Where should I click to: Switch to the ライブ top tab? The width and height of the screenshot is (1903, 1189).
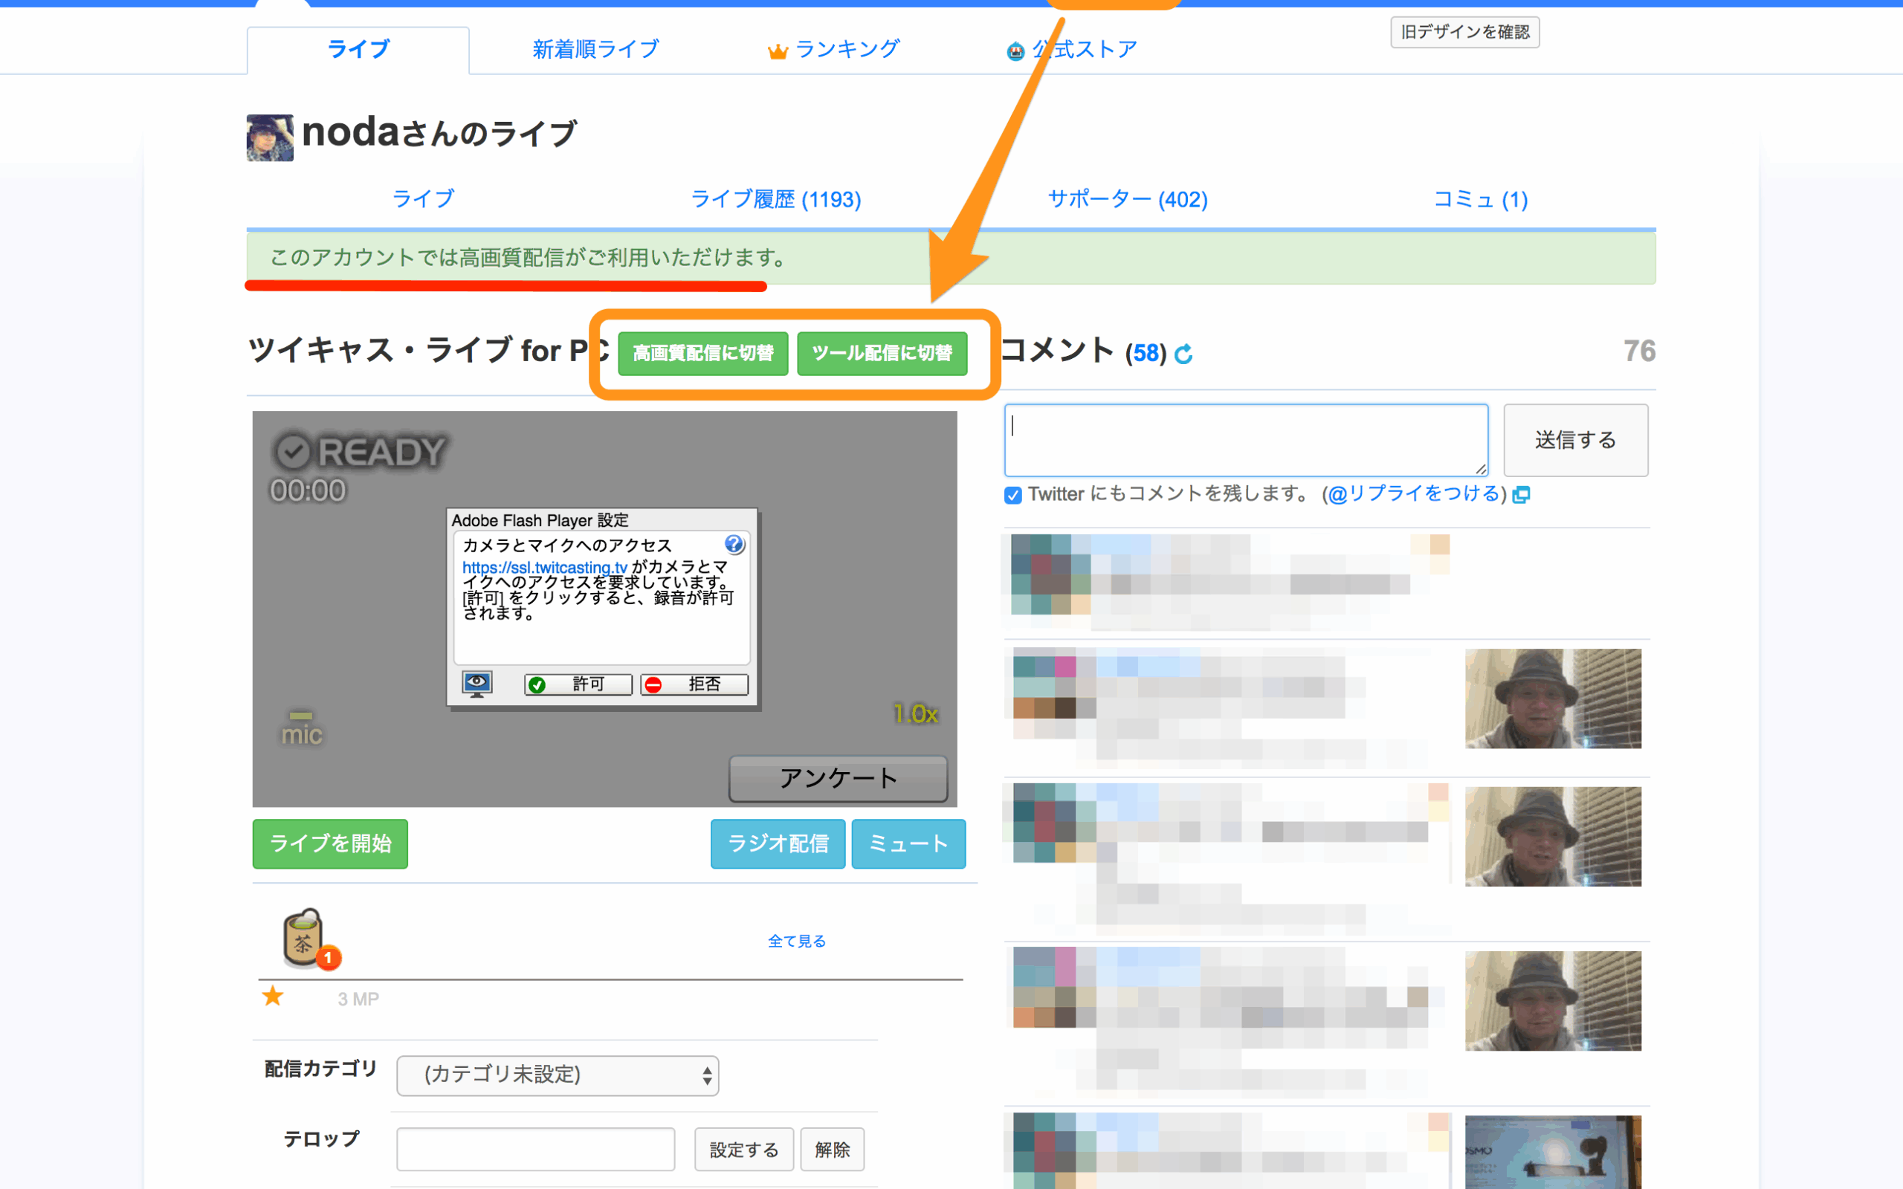(x=358, y=50)
